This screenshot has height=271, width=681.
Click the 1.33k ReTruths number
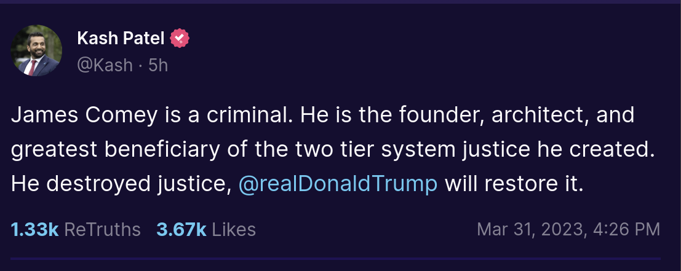(34, 229)
